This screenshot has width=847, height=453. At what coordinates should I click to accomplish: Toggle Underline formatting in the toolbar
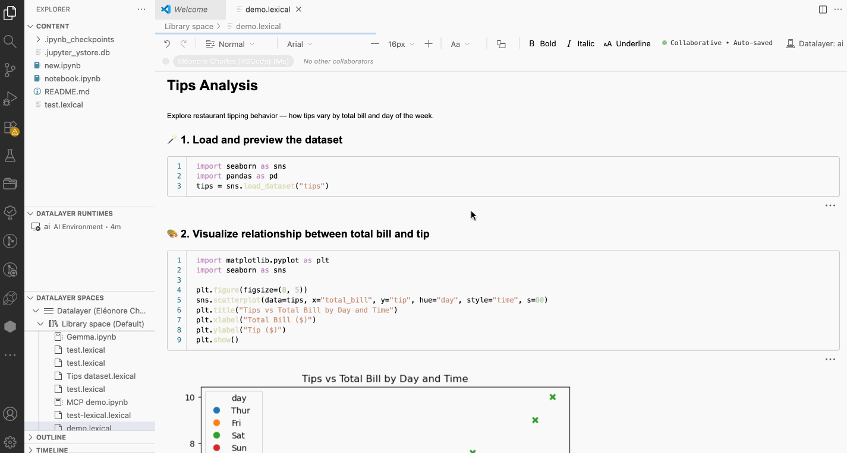click(627, 43)
